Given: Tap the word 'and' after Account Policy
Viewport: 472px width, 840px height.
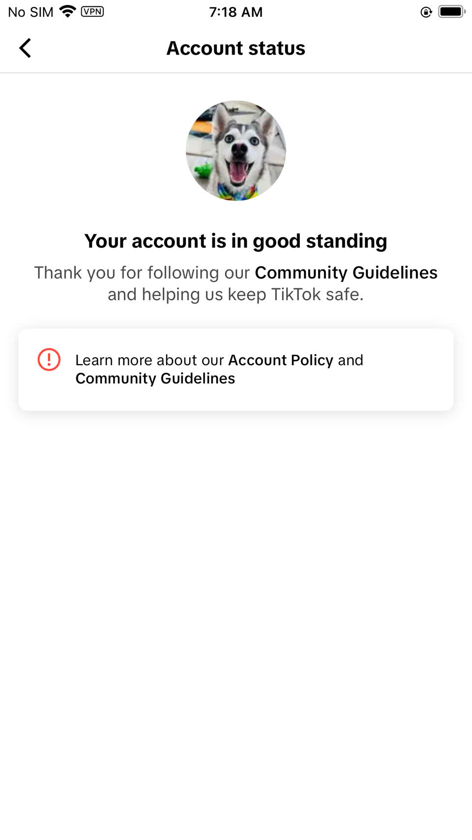Looking at the screenshot, I should (x=351, y=360).
